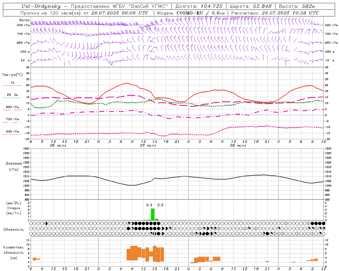This screenshot has height=271, width=339.
Task: Click the Долгота: 104.725 value
Action: click(x=199, y=6)
